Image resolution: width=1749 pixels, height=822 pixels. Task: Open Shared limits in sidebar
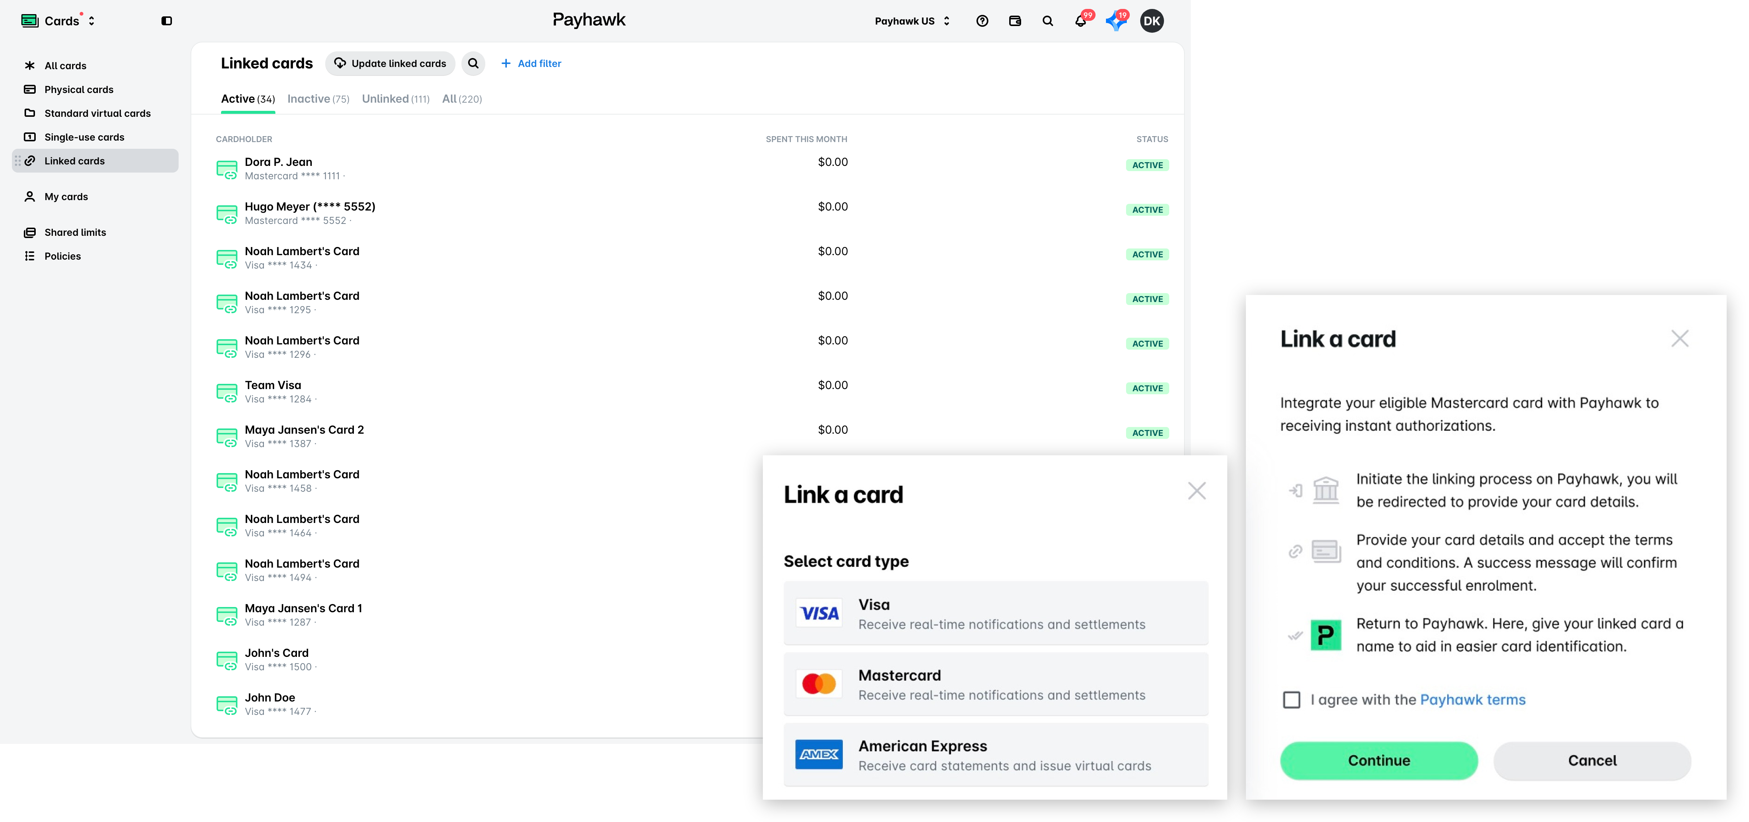pos(95,232)
